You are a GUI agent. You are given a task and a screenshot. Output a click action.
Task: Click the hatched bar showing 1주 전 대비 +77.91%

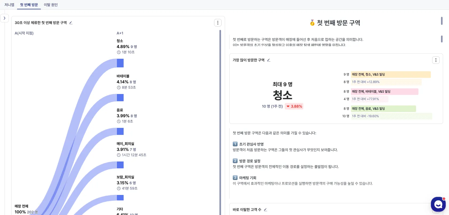[369, 99]
